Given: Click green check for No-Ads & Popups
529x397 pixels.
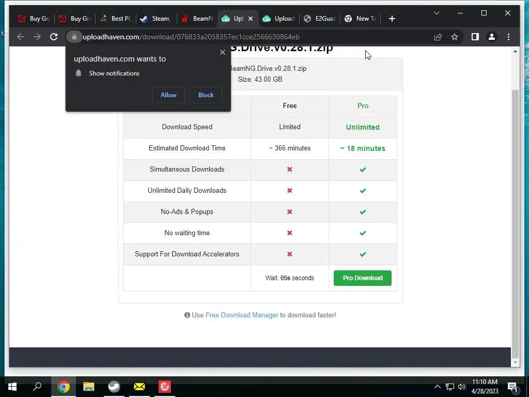Looking at the screenshot, I should pyautogui.click(x=363, y=212).
